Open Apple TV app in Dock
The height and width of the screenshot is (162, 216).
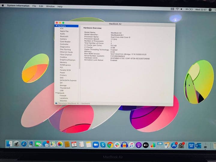[145, 145]
